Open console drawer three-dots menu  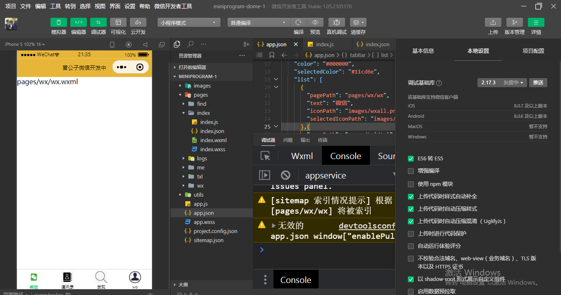pyautogui.click(x=265, y=280)
